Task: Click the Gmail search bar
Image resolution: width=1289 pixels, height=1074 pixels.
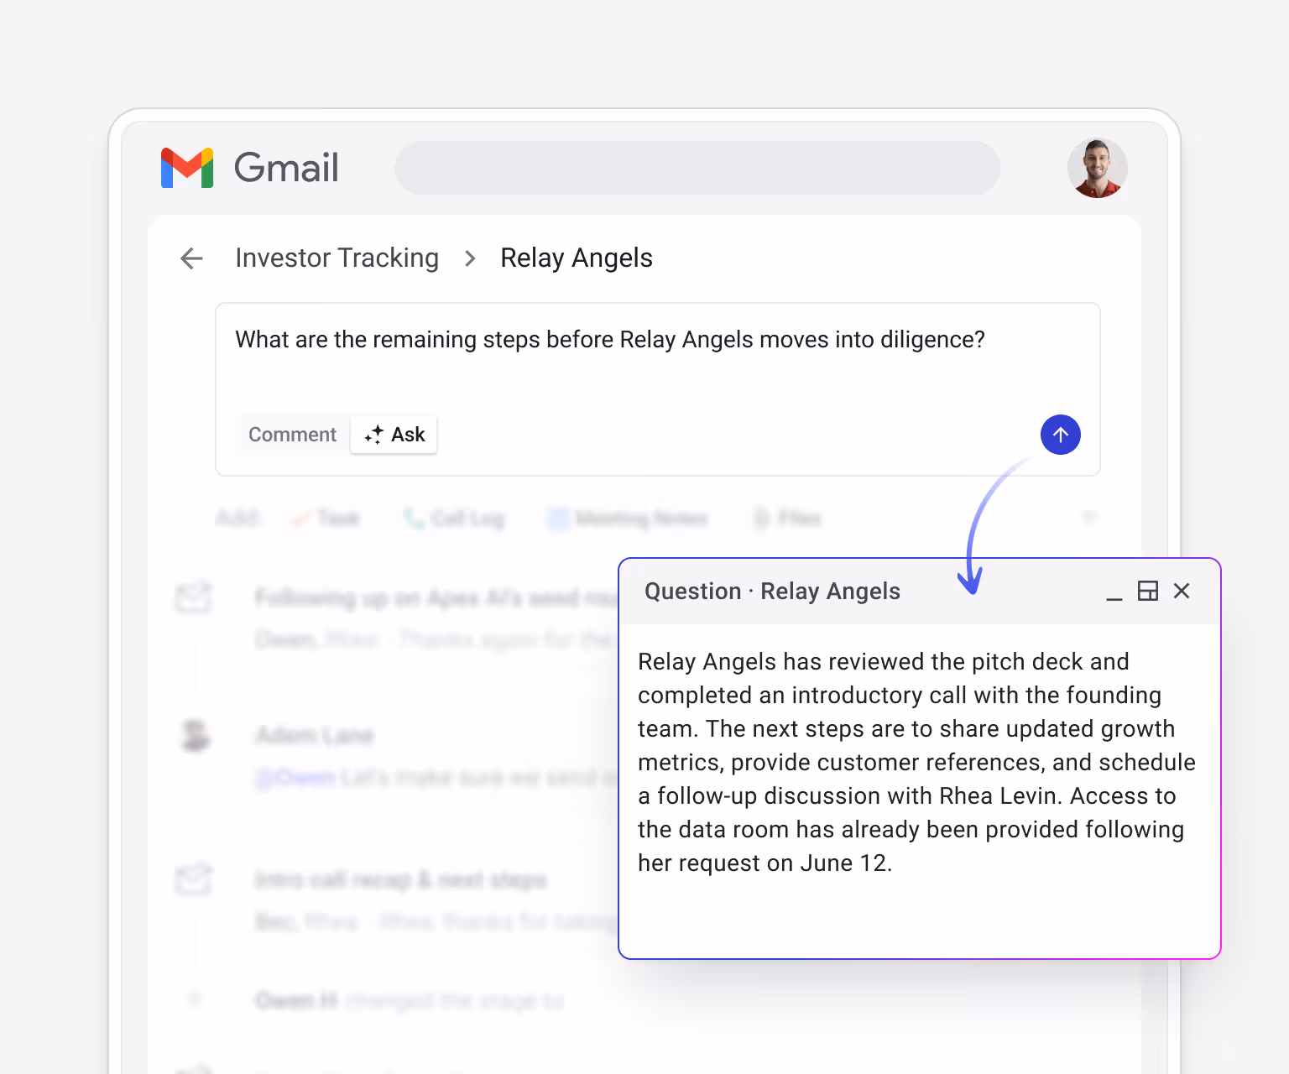Action: 697,168
